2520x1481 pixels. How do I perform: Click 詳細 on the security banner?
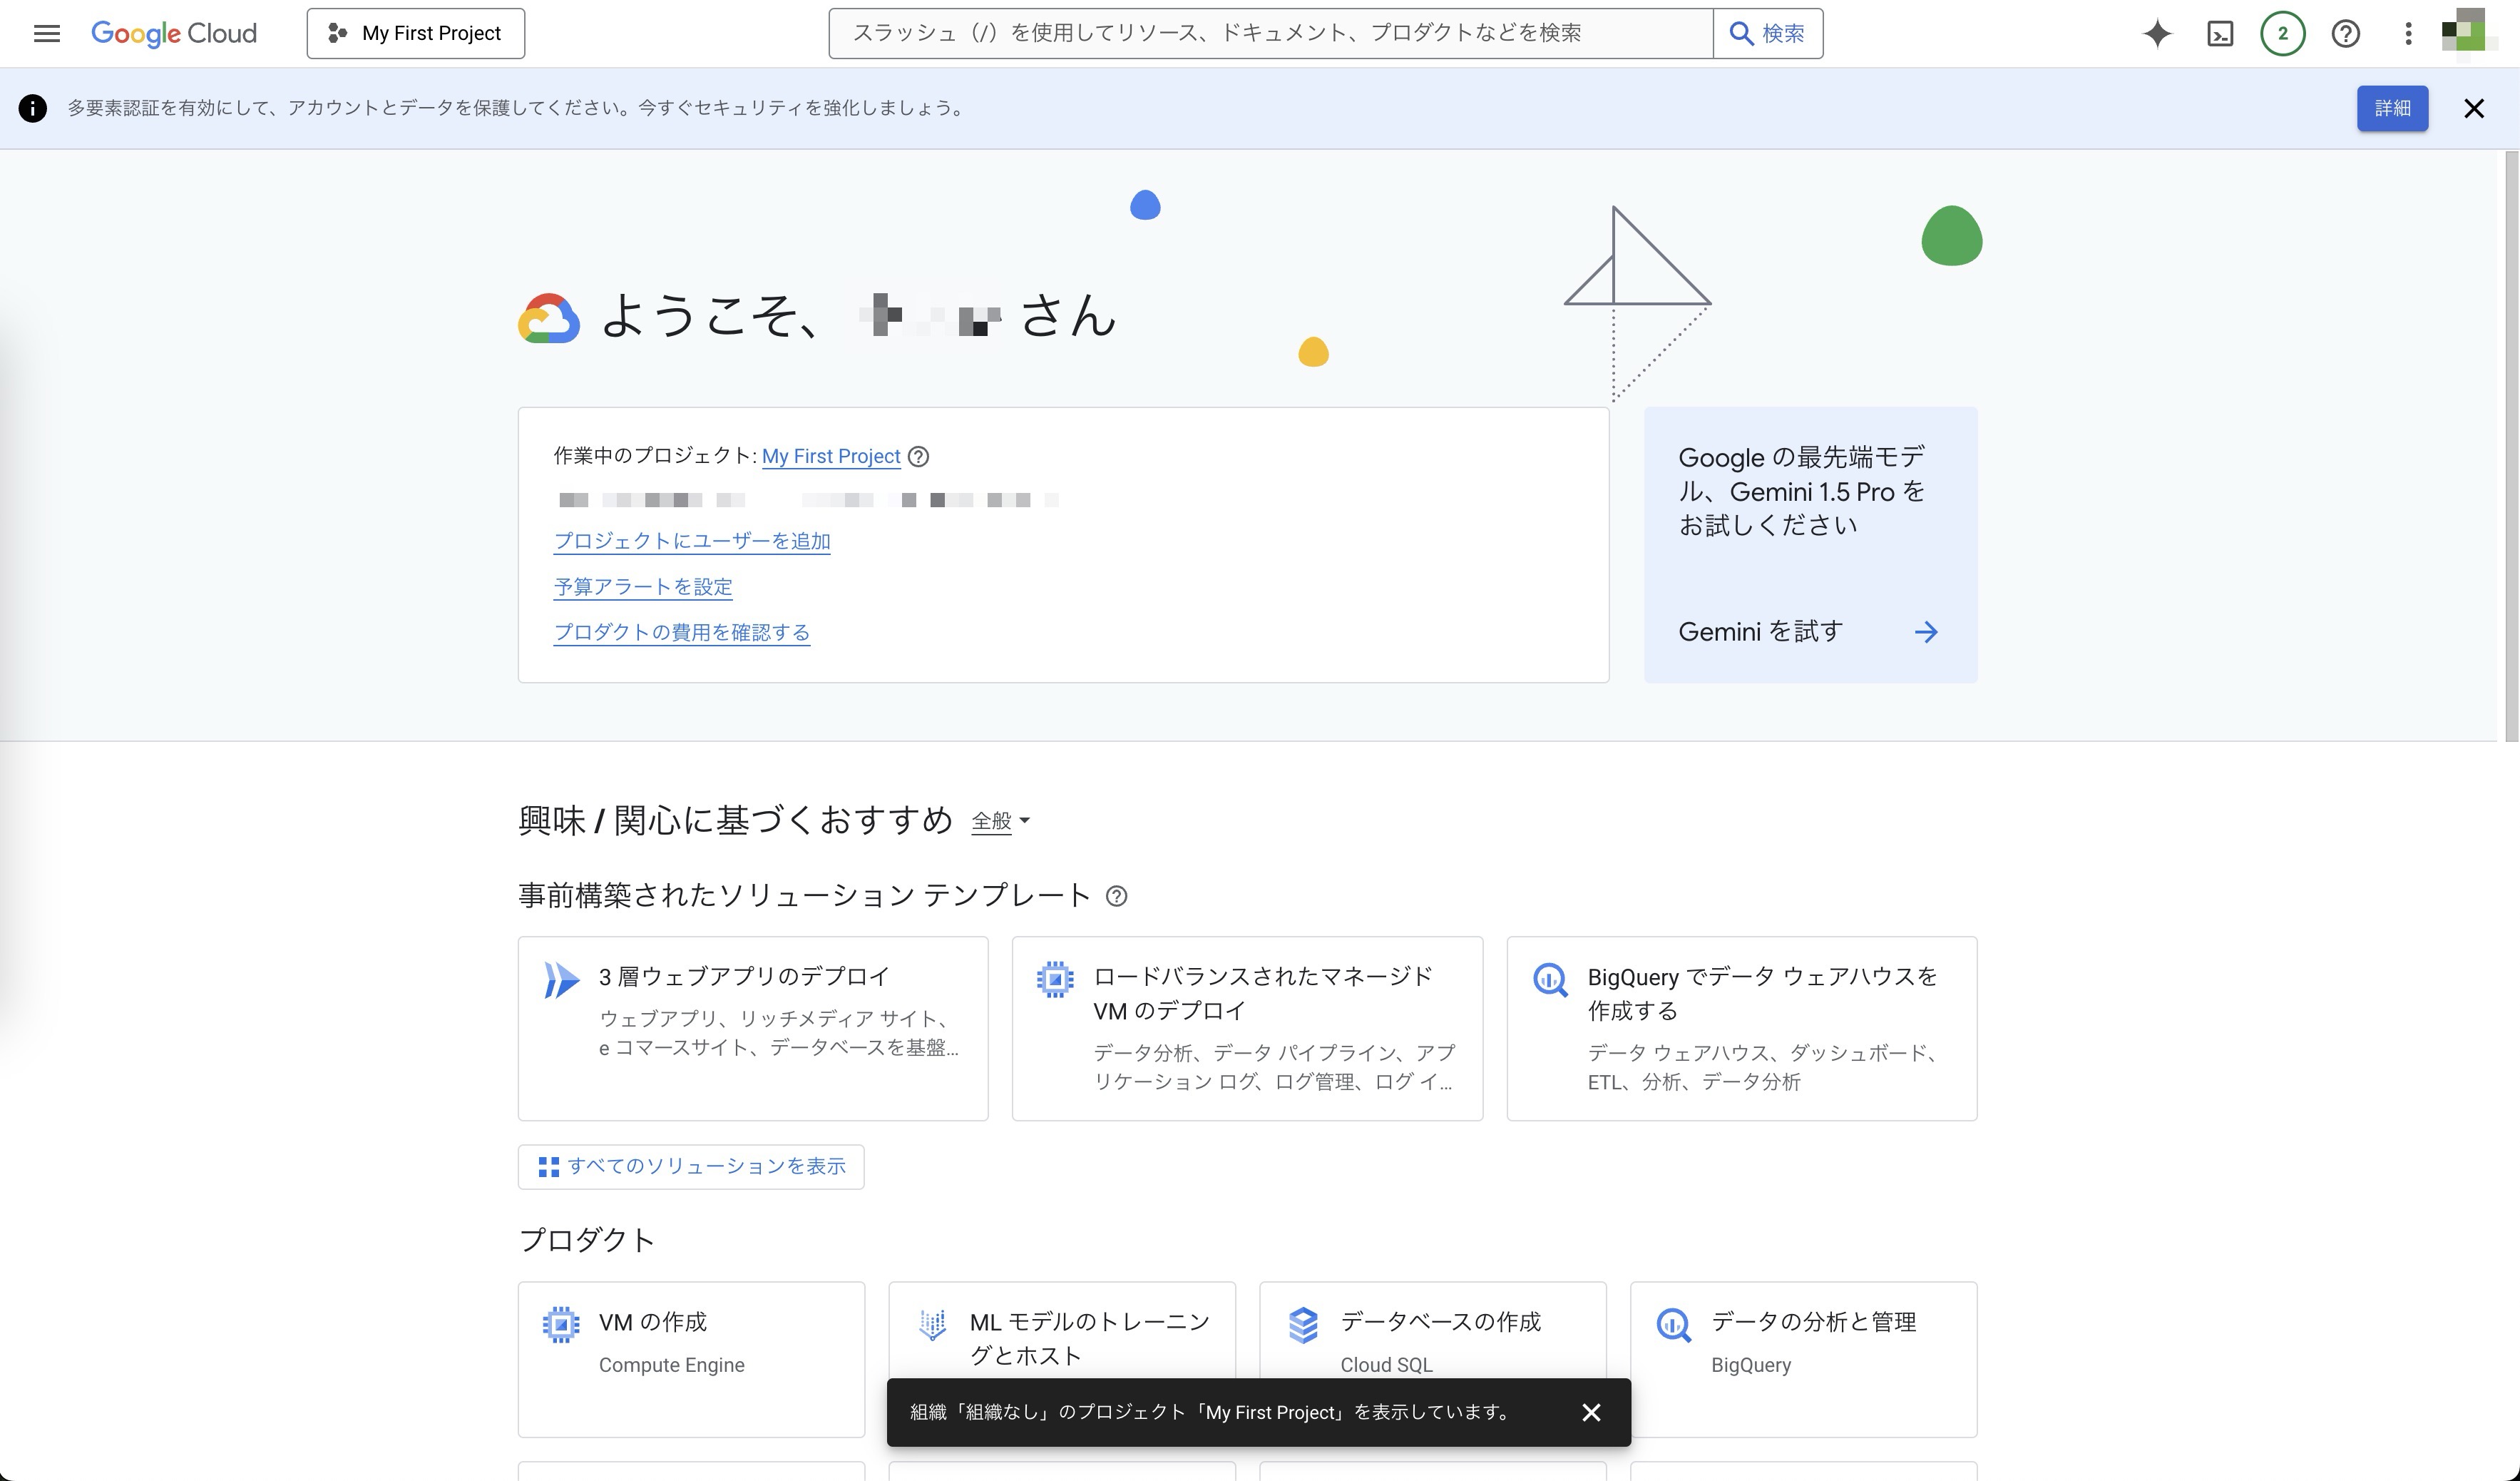tap(2393, 108)
